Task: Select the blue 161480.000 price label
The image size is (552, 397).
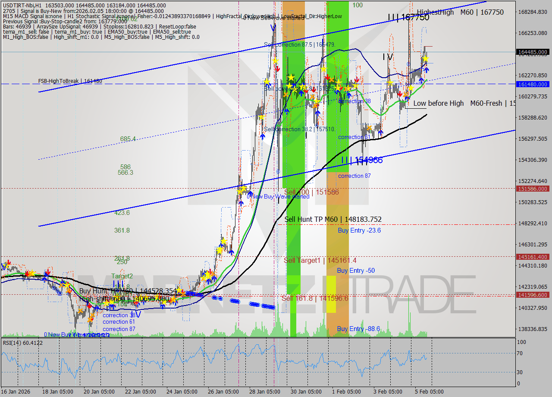Action: coord(533,85)
